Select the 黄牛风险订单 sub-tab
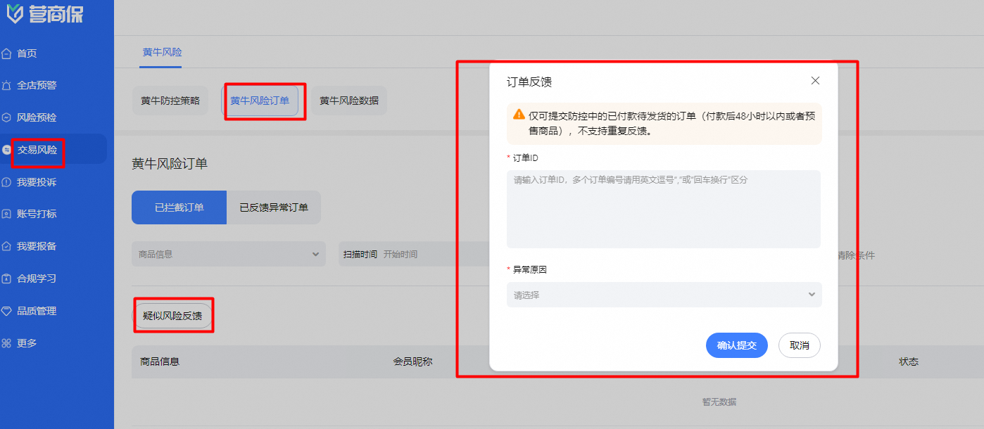 (x=260, y=101)
